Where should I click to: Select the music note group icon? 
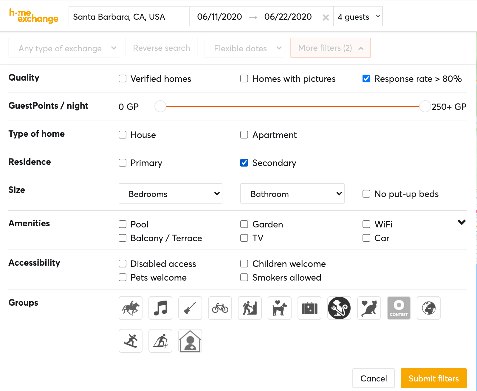160,308
